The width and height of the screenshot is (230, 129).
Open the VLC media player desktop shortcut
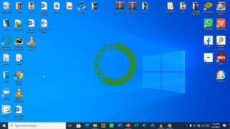(32, 43)
